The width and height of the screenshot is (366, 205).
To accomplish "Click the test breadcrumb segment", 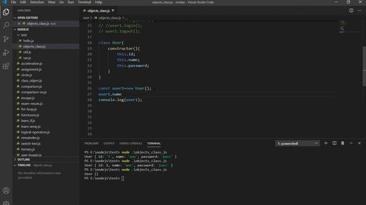I will click(86, 18).
